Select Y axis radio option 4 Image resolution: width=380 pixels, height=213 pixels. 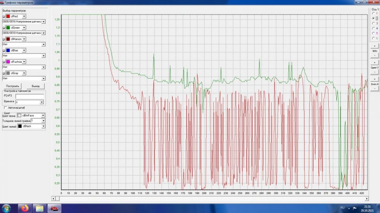coord(374,28)
